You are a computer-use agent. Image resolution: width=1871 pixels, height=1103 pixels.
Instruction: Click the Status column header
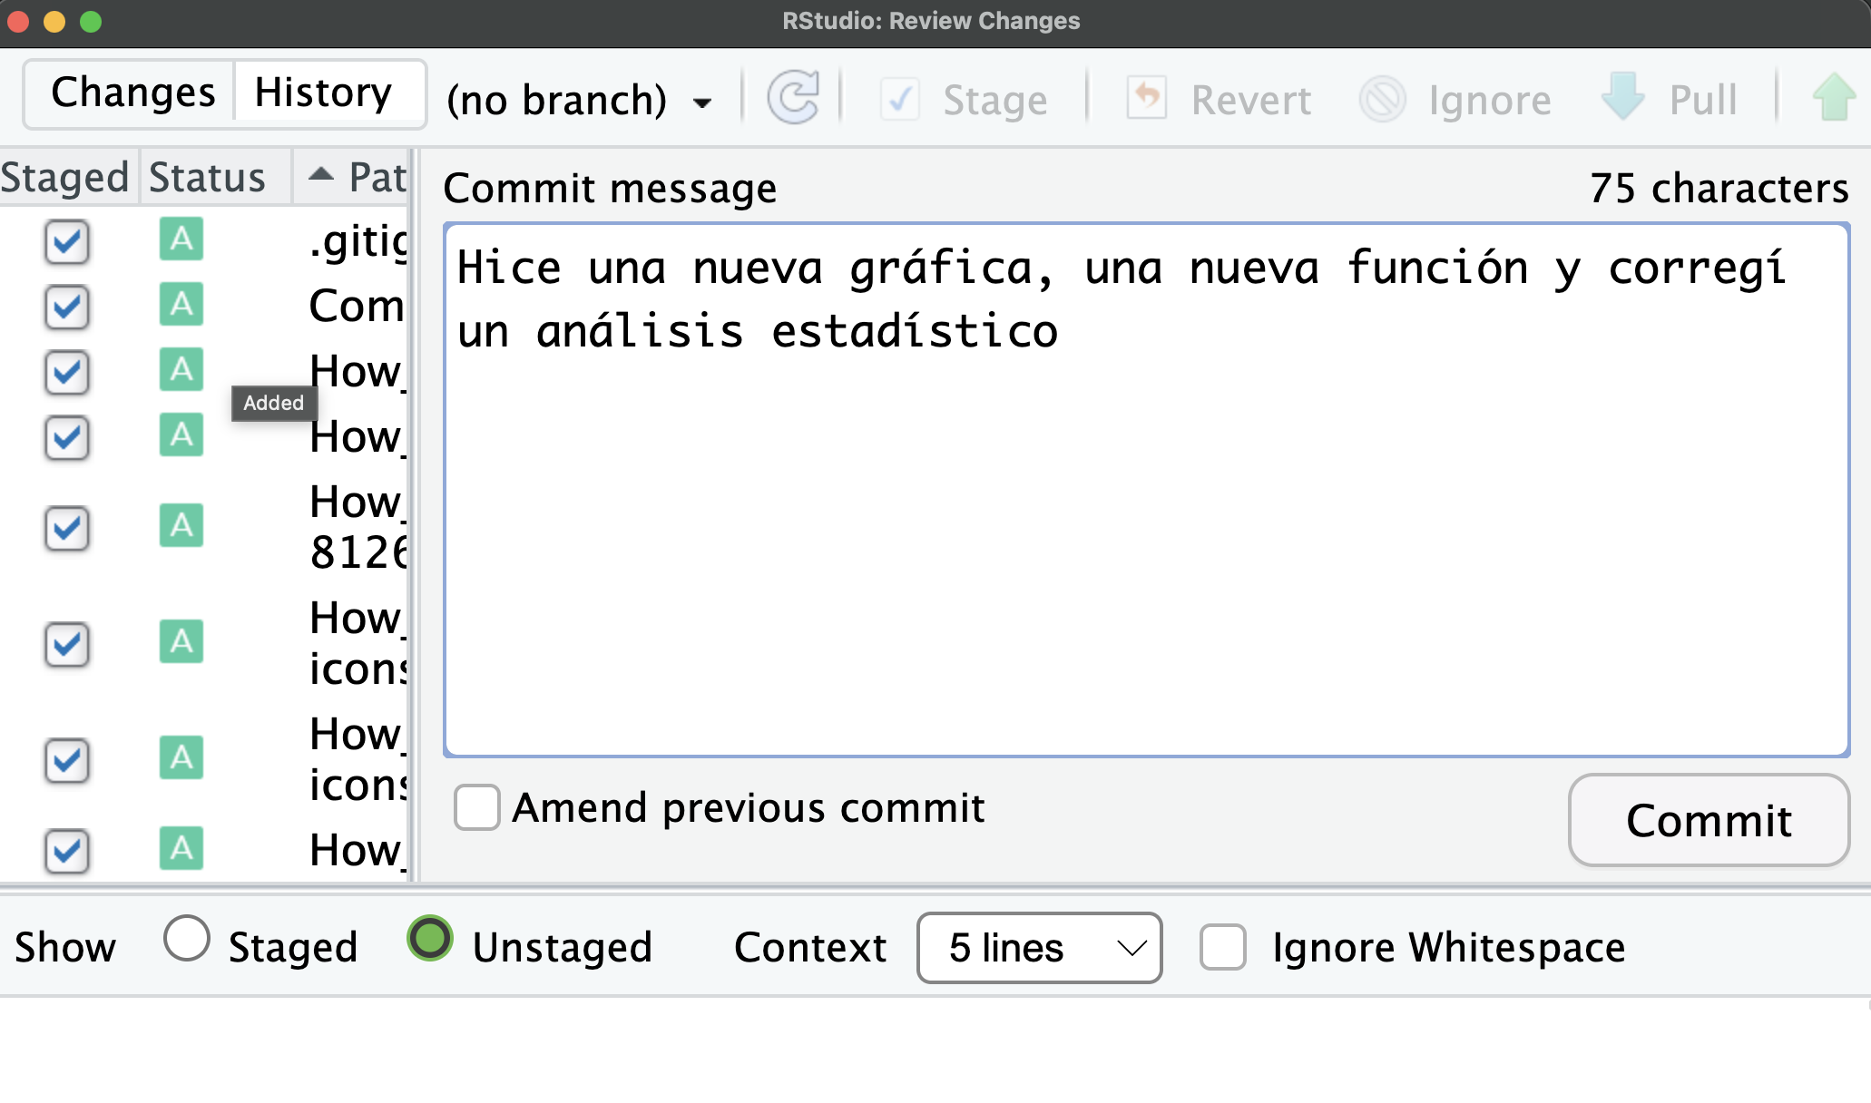(208, 177)
